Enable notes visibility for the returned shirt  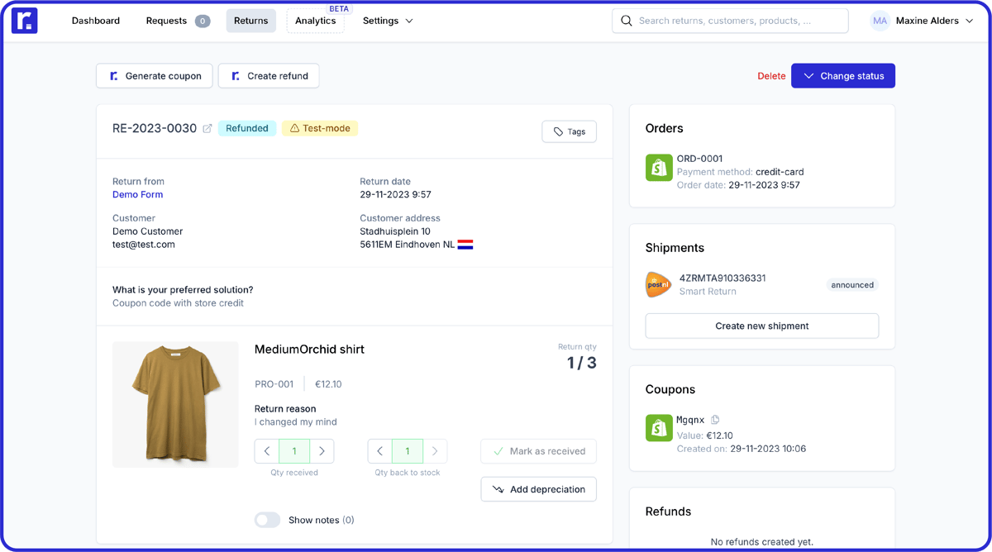point(267,520)
